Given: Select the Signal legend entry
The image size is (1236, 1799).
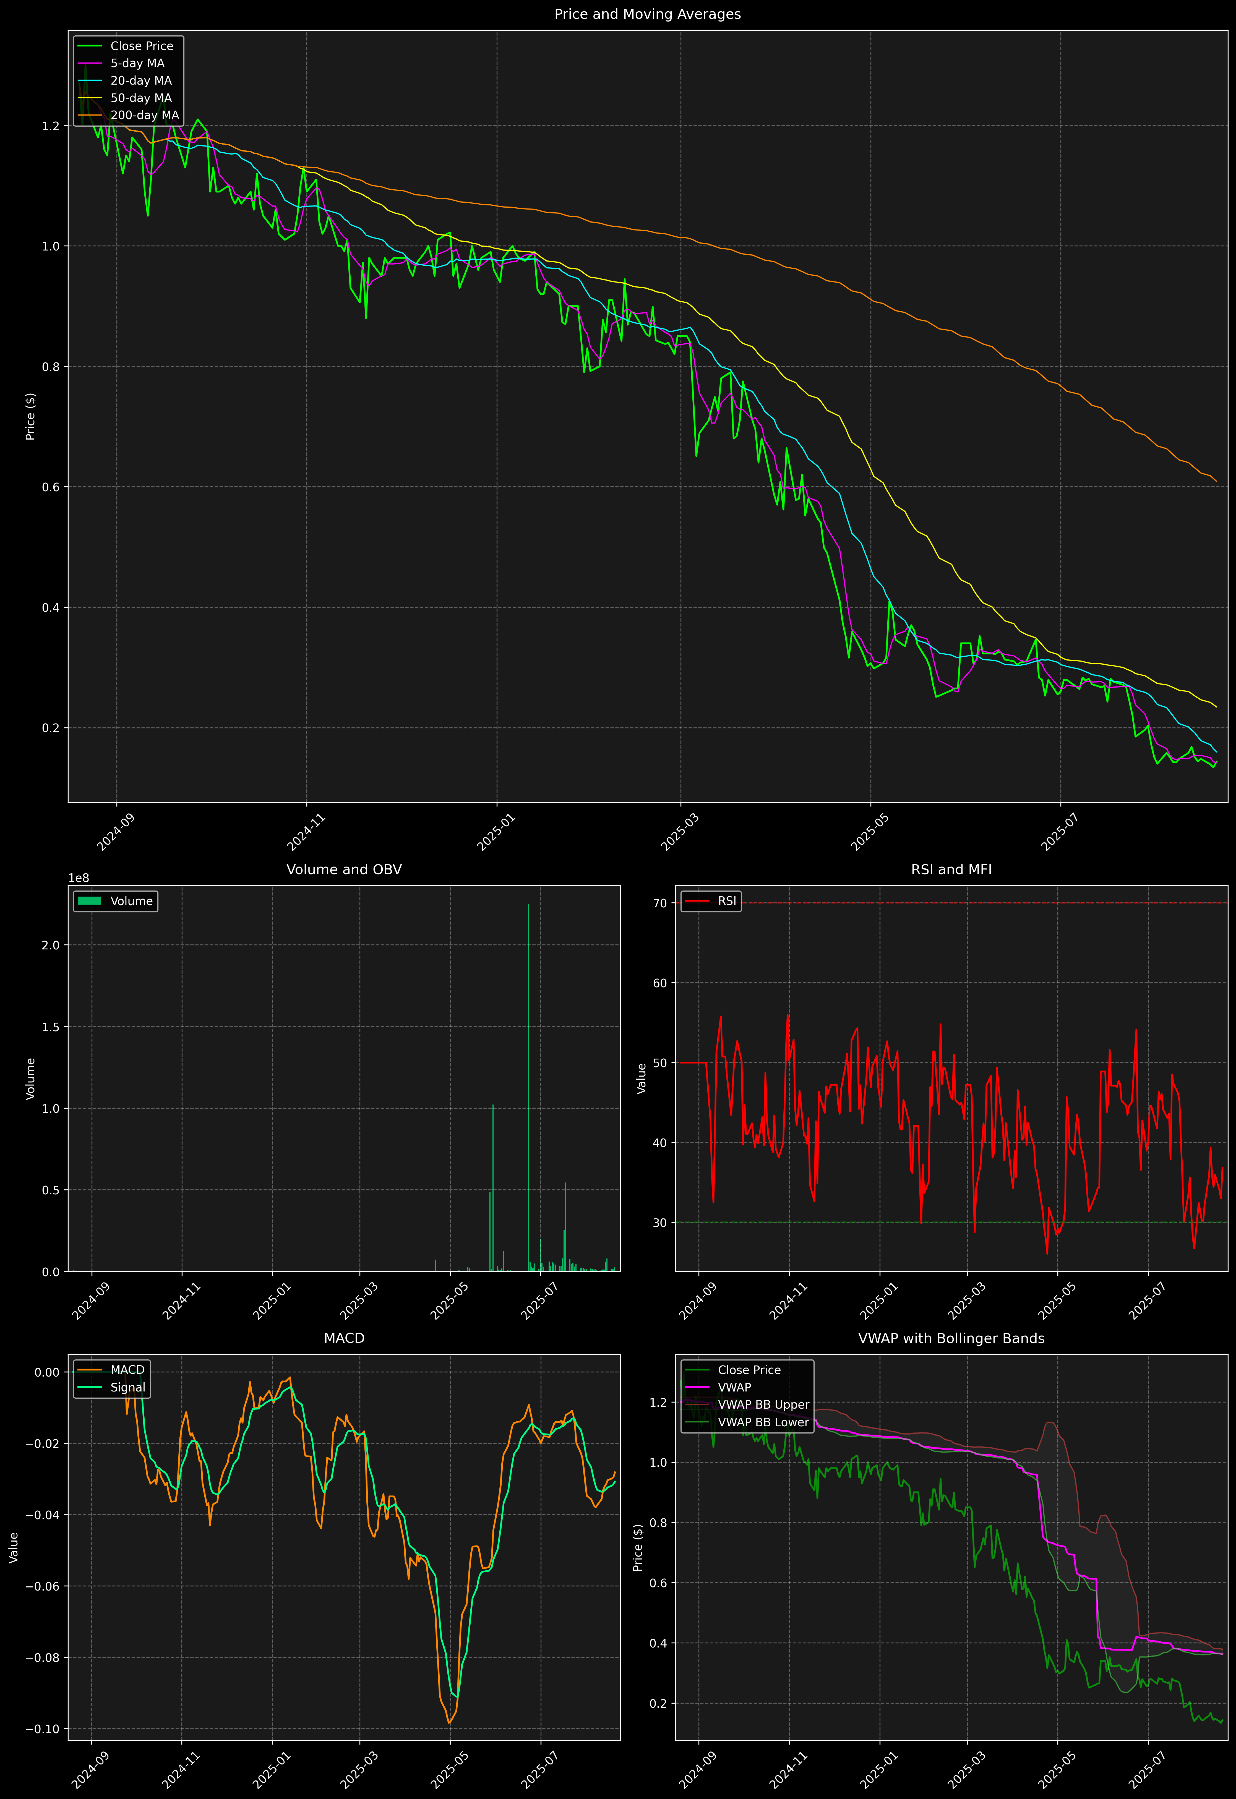Looking at the screenshot, I should tap(127, 1387).
